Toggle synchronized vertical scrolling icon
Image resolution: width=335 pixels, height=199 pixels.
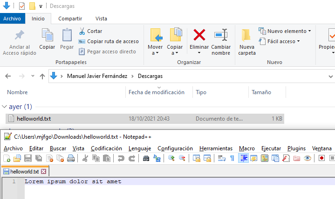(196, 158)
